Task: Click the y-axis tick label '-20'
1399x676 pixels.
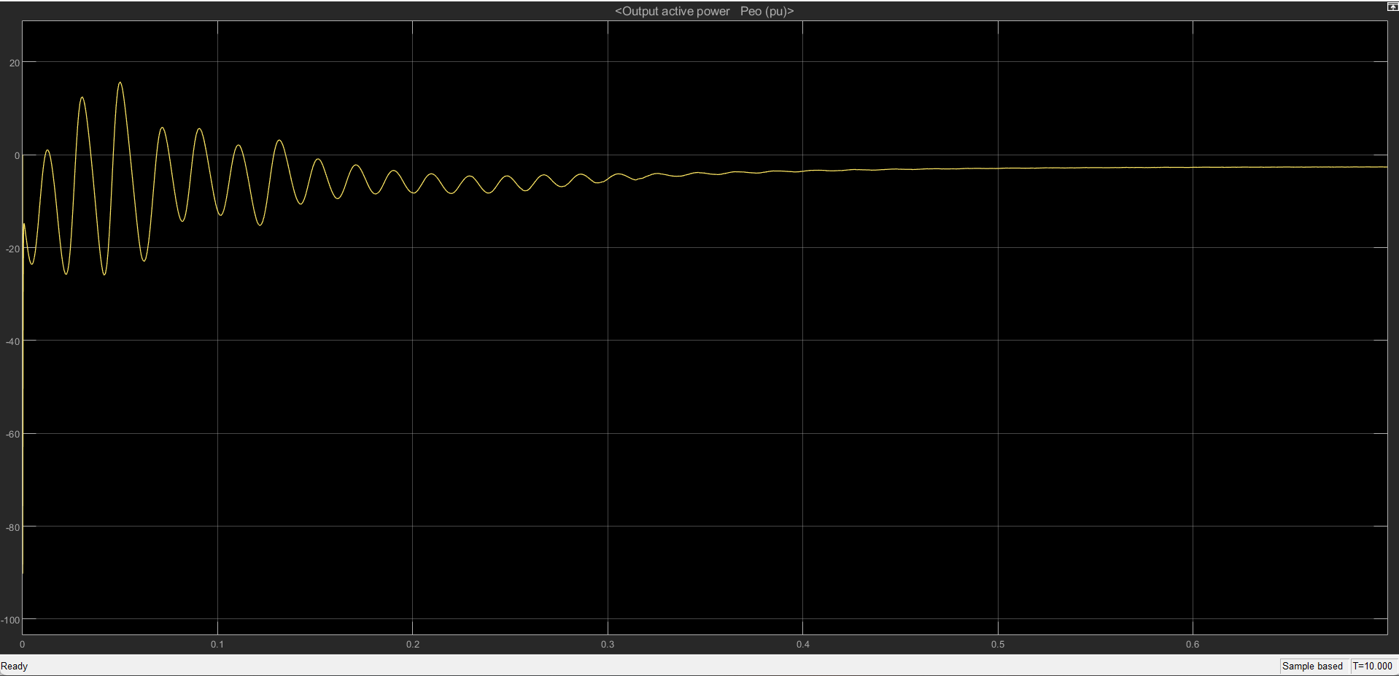Action: (x=12, y=249)
